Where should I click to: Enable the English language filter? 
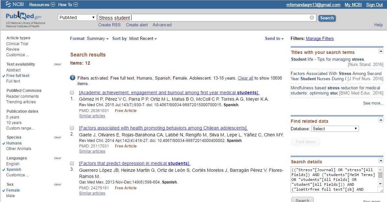13,164
